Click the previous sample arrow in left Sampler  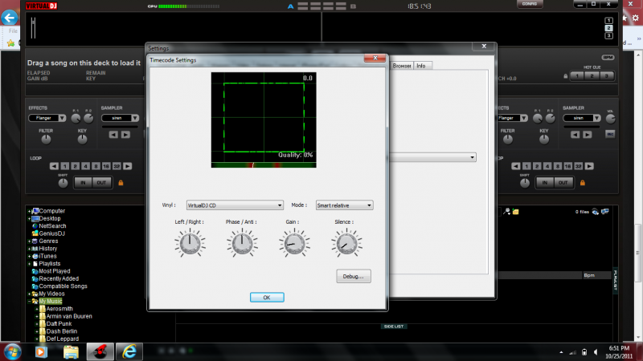coord(112,134)
